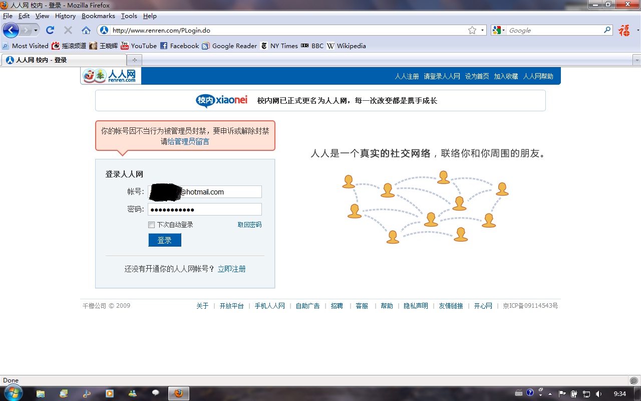The height and width of the screenshot is (401, 641).
Task: Bookmark this page with the star icon
Action: coord(472,30)
